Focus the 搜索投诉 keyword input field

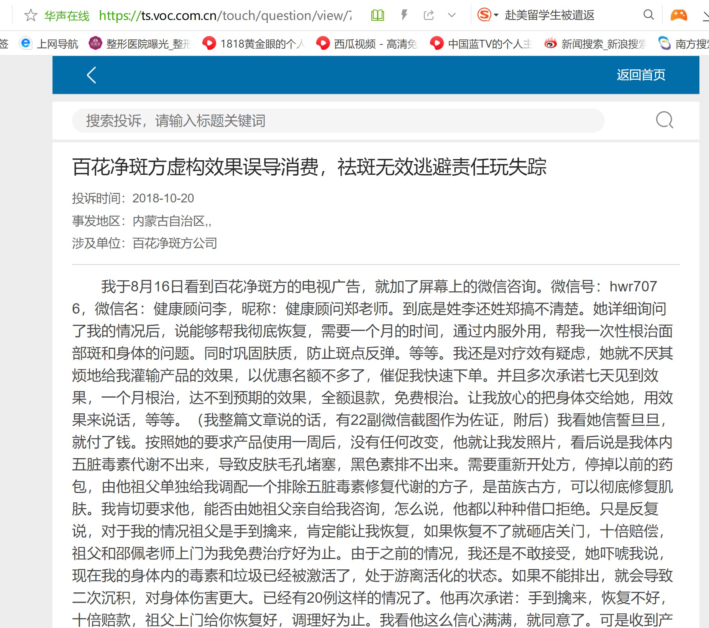click(x=338, y=121)
